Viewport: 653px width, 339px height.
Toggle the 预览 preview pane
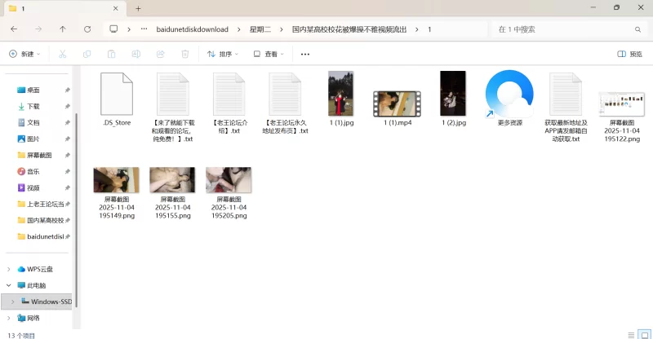[x=629, y=55]
